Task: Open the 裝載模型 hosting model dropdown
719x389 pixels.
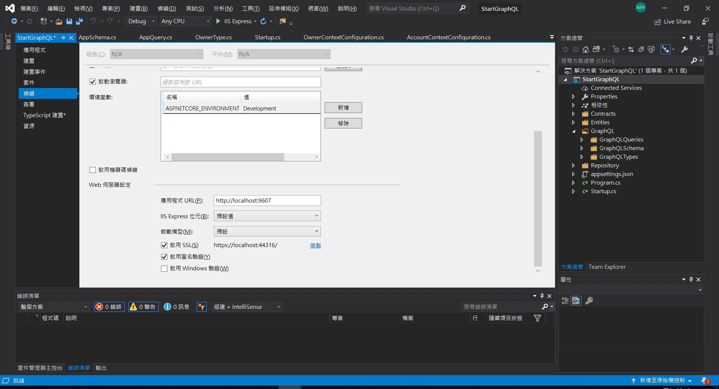Action: point(267,231)
